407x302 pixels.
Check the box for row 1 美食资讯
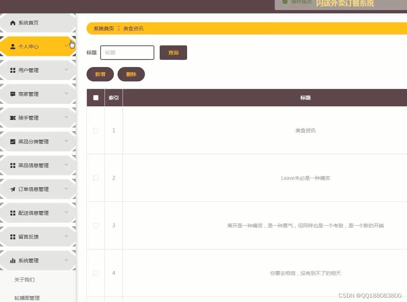point(96,130)
